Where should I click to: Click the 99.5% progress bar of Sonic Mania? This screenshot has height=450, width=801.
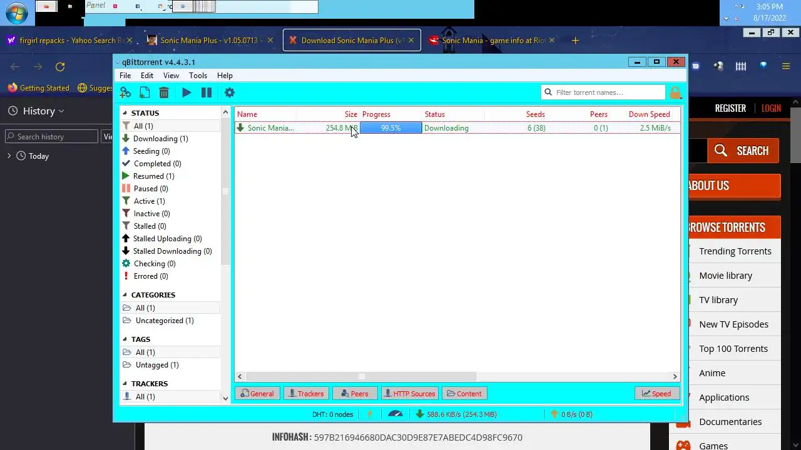coord(390,128)
